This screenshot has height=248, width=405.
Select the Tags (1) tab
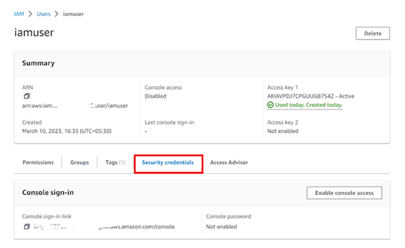click(x=115, y=162)
